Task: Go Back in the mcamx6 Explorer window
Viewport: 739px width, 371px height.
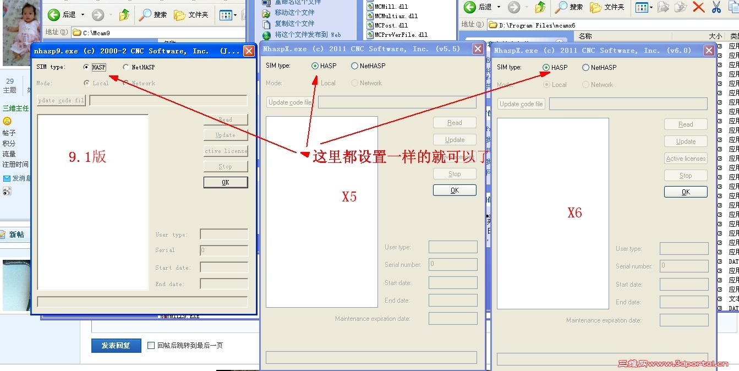Action: point(469,7)
